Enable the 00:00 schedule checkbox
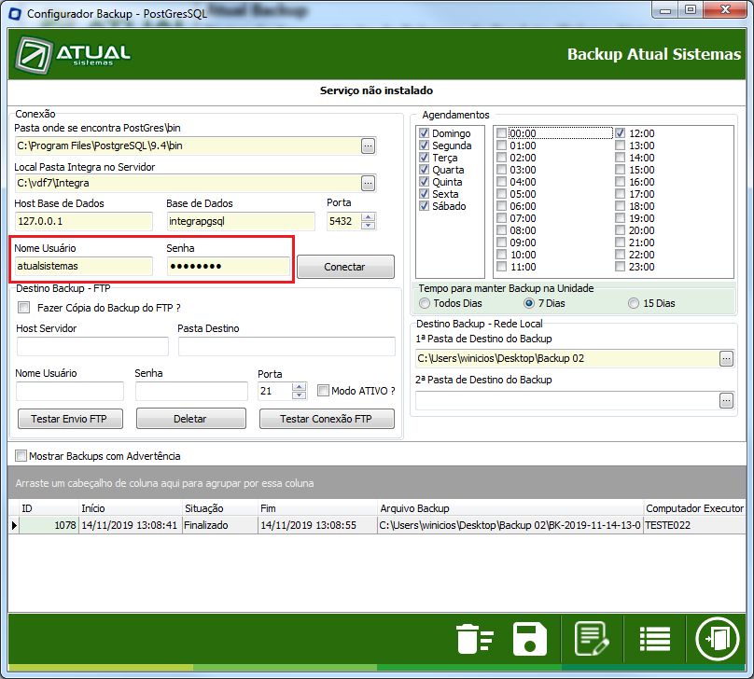Screen dimensions: 754x679 click(501, 133)
